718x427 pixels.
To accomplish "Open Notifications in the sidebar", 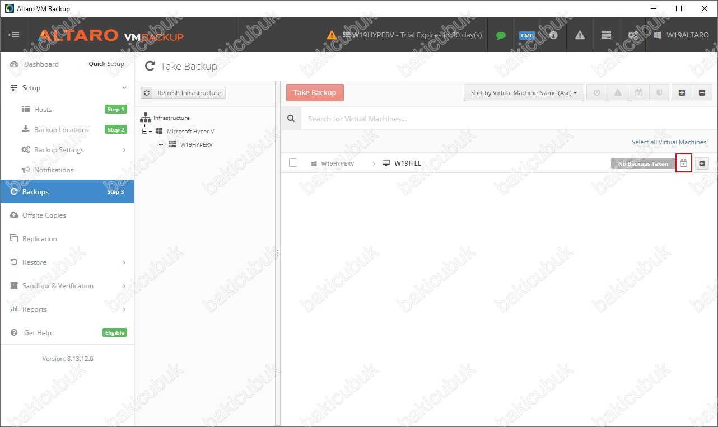I will (x=54, y=170).
